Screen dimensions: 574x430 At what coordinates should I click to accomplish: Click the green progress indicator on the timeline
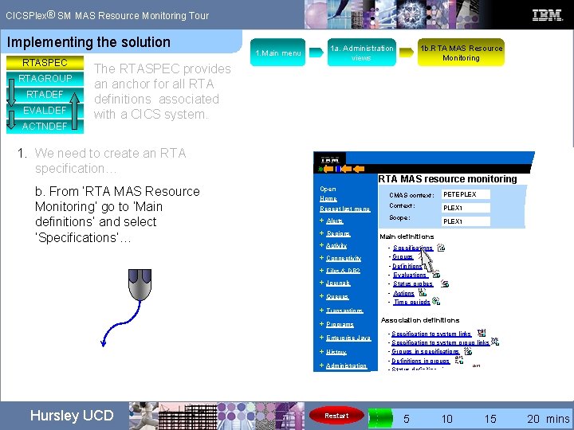tap(380, 418)
